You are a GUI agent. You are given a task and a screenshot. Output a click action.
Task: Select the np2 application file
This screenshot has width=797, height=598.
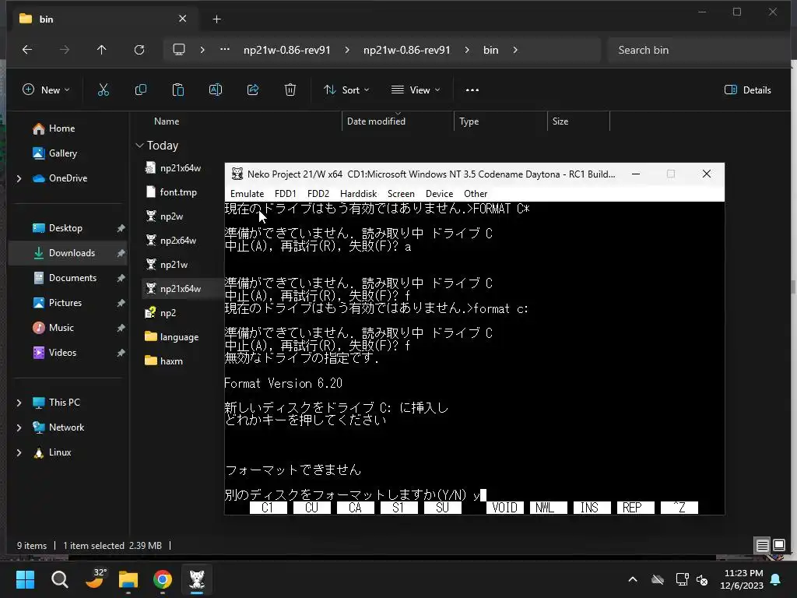[160, 313]
